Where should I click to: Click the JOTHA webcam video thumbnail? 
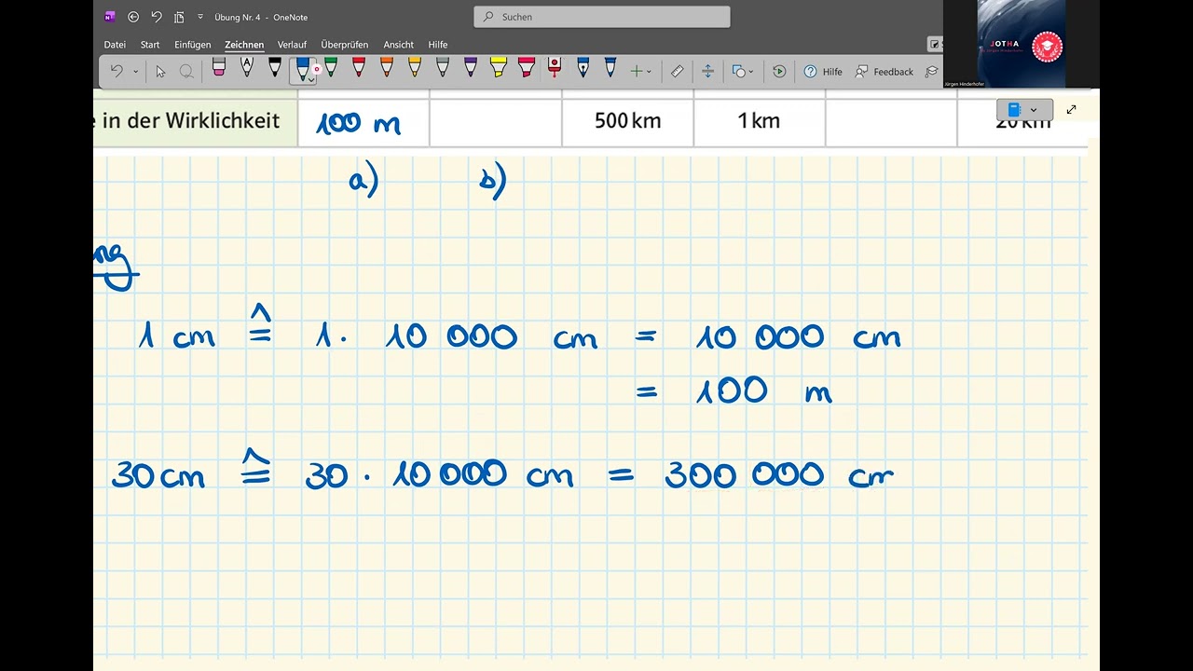tap(1022, 44)
